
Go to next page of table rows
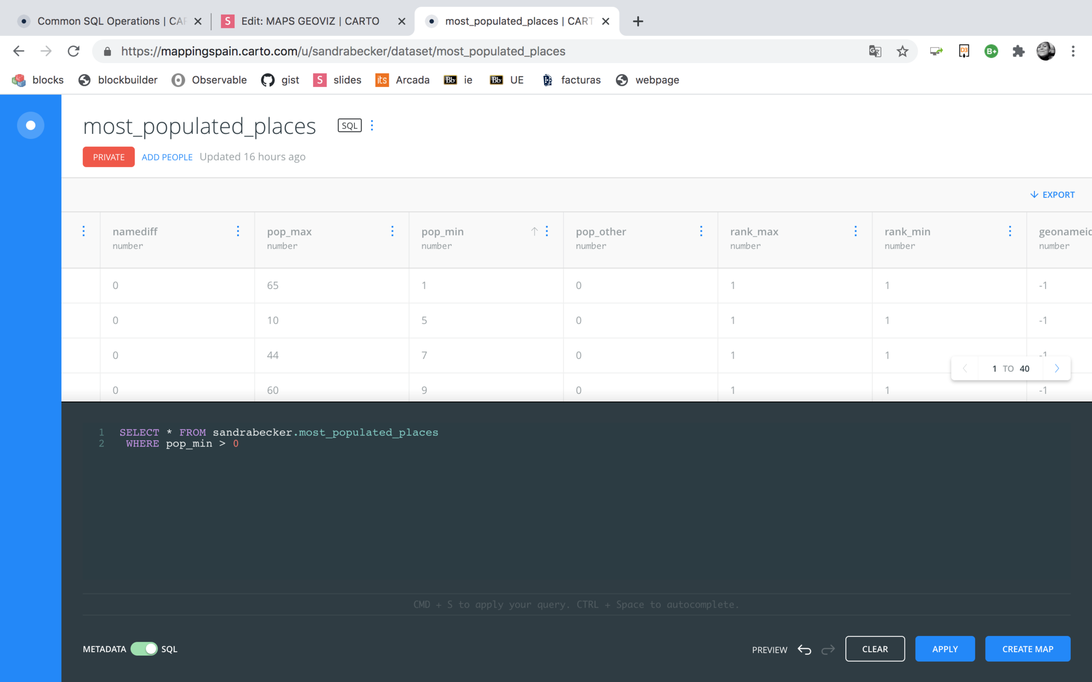[1057, 368]
